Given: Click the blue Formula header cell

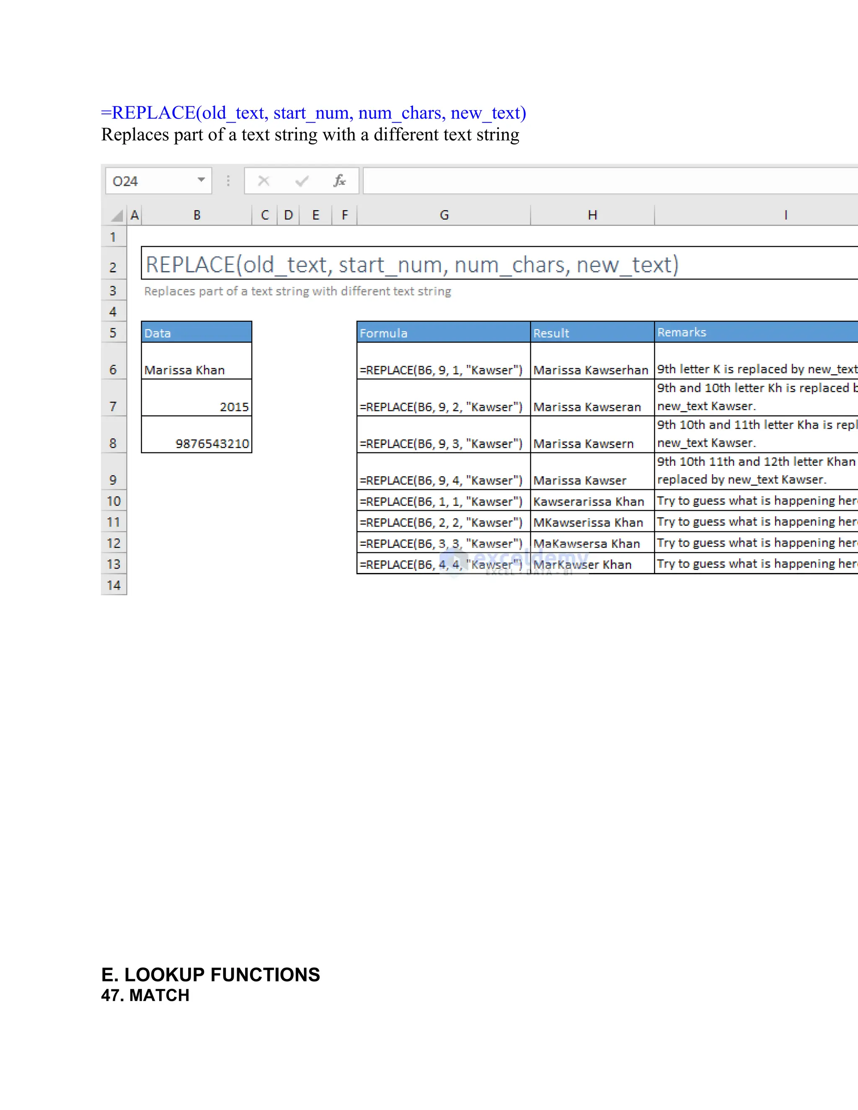Looking at the screenshot, I should coord(443,333).
